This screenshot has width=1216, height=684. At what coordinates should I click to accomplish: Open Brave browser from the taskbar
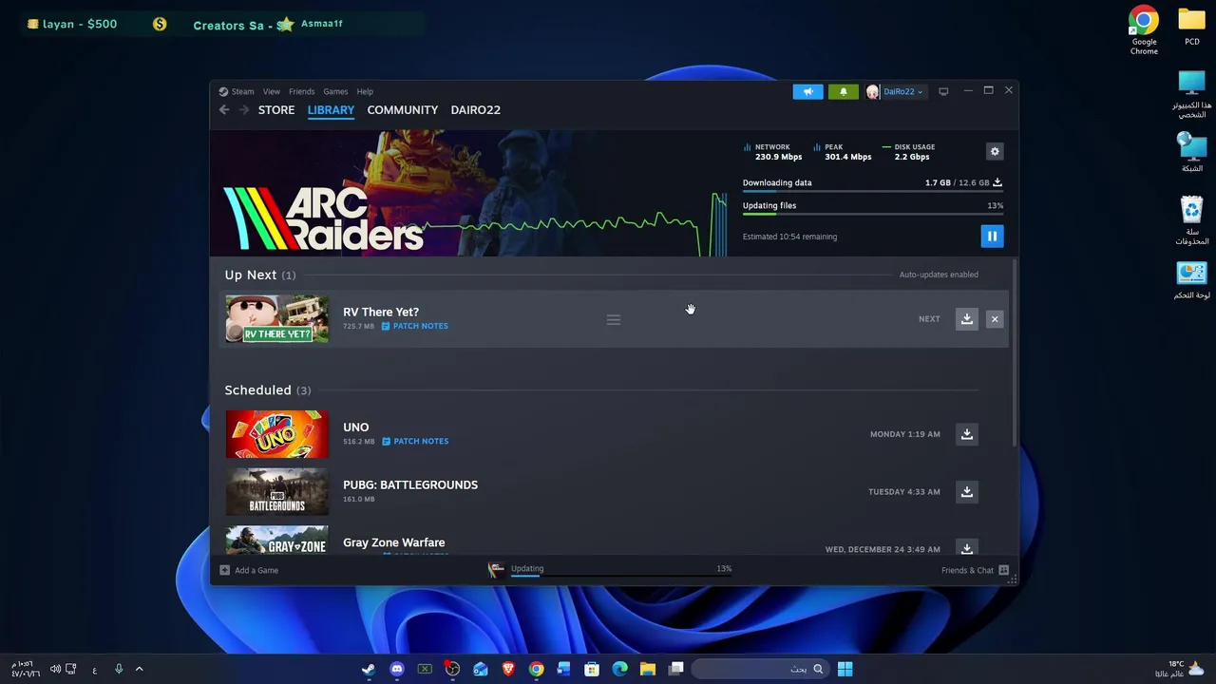(x=508, y=669)
